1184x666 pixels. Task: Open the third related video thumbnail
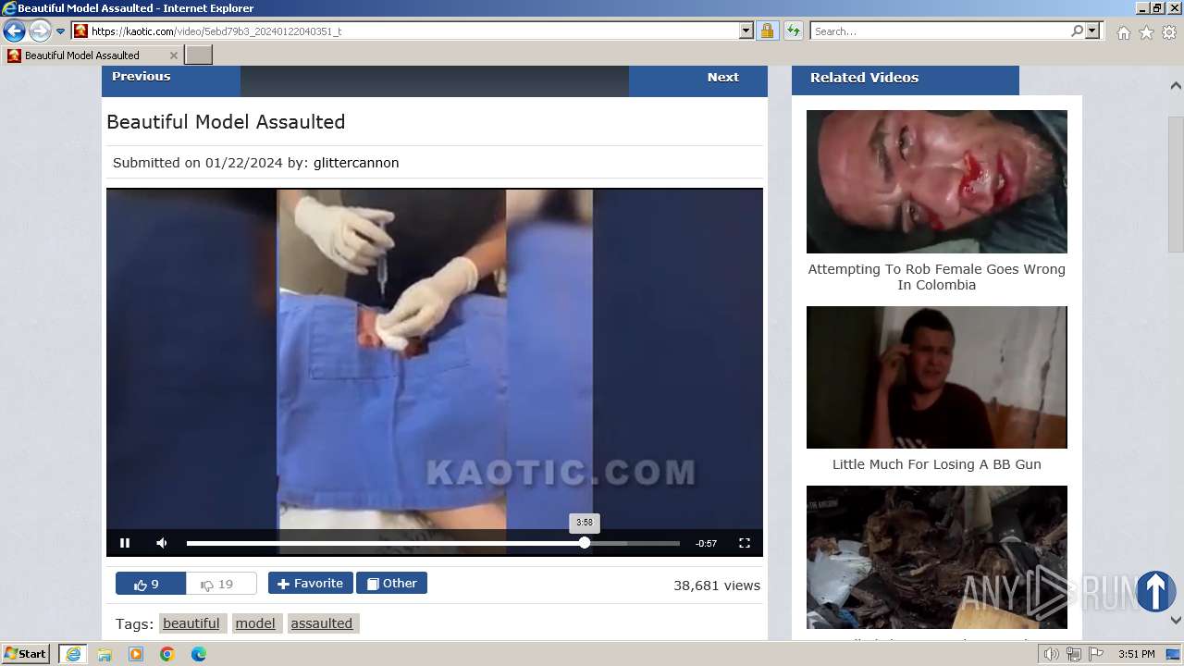[937, 557]
